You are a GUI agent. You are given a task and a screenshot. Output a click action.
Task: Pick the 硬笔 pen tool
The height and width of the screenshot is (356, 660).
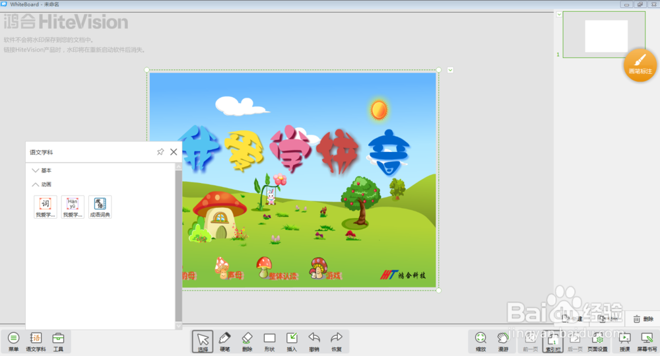pos(225,341)
